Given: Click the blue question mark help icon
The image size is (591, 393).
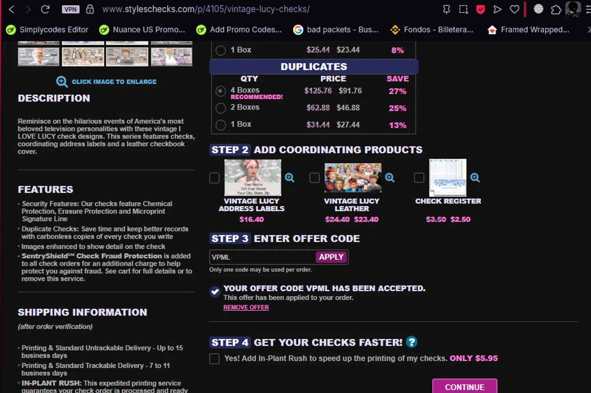Looking at the screenshot, I should coord(411,342).
